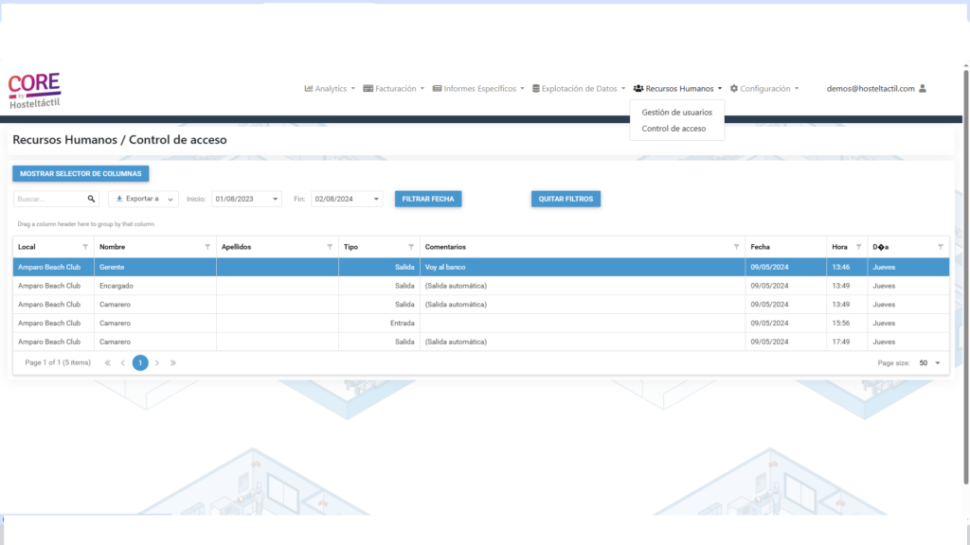
Task: Open the Explotación de Datos menu
Action: (579, 88)
